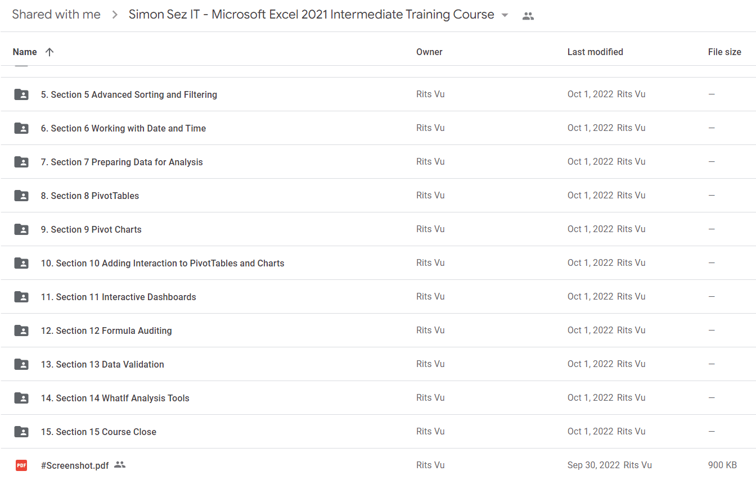Viewport: 756px width, 480px height.
Task: Click folder icon for Section 13 Data Validation
Action: click(21, 364)
